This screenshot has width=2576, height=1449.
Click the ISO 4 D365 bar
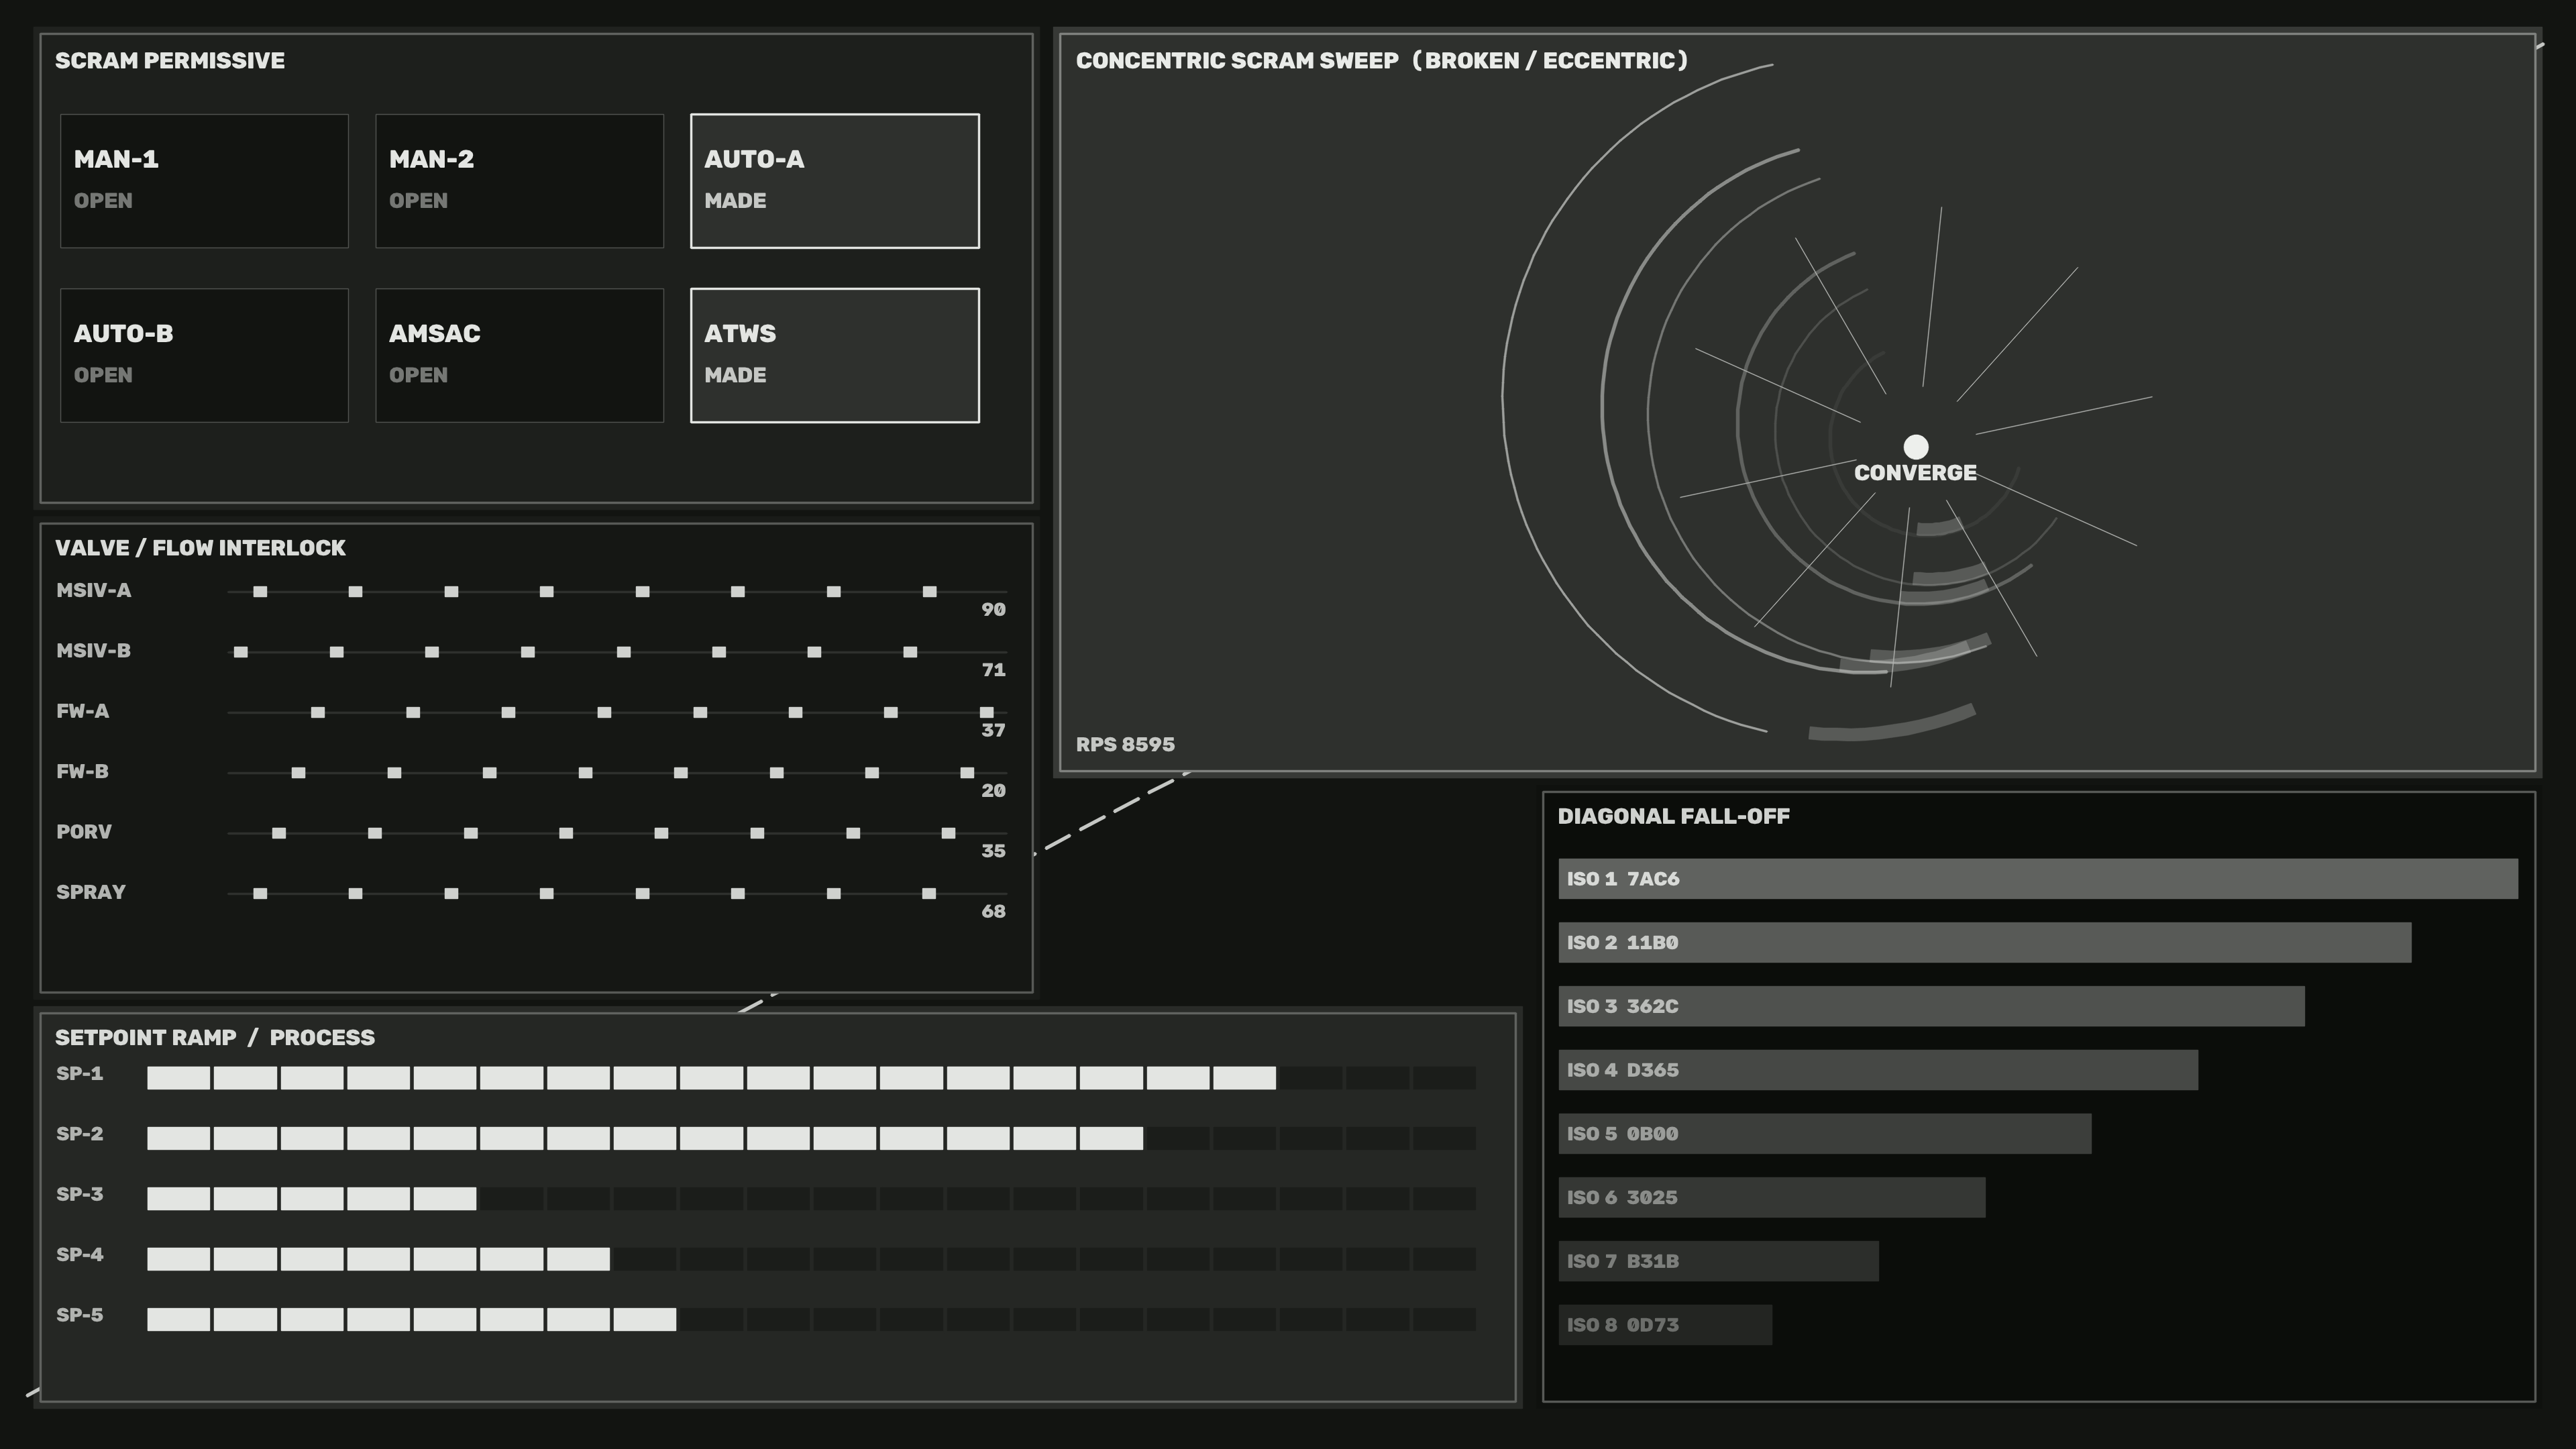pyautogui.click(x=1878, y=1070)
